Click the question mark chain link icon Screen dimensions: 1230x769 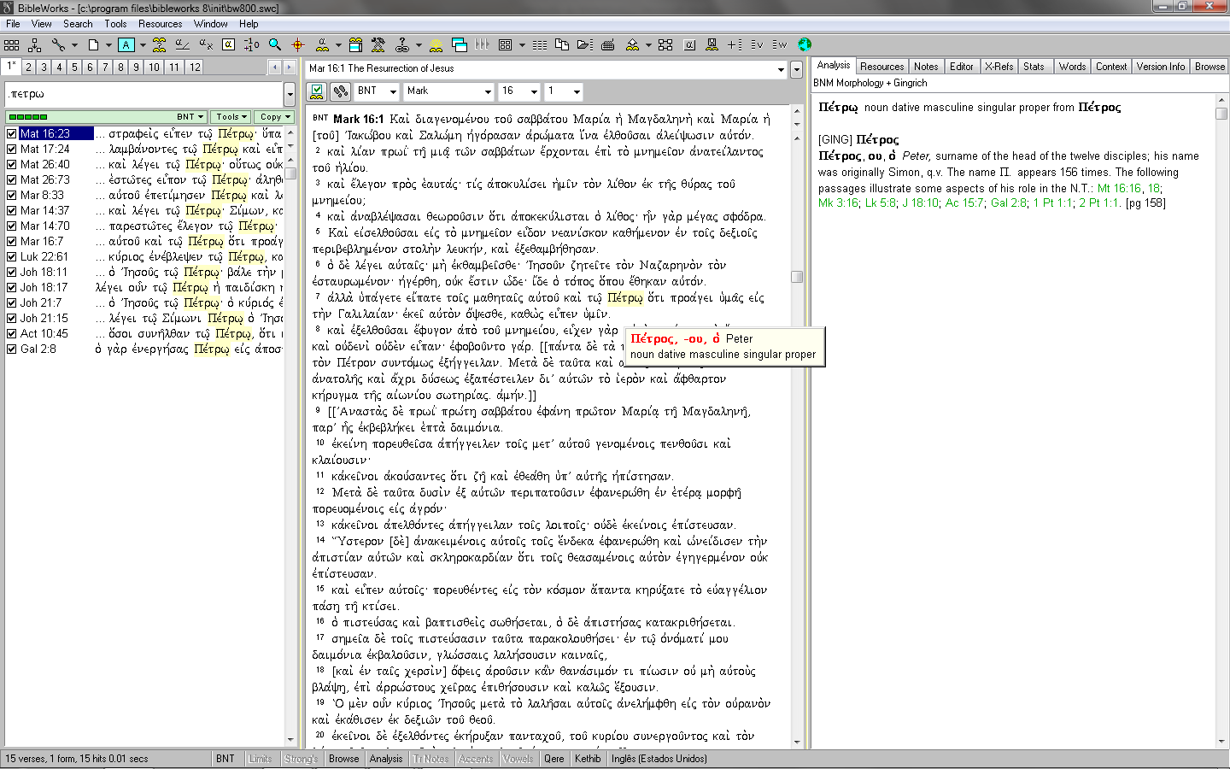point(401,44)
